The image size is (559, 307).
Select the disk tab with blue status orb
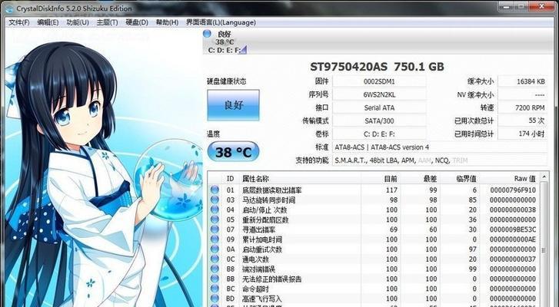pyautogui.click(x=225, y=42)
